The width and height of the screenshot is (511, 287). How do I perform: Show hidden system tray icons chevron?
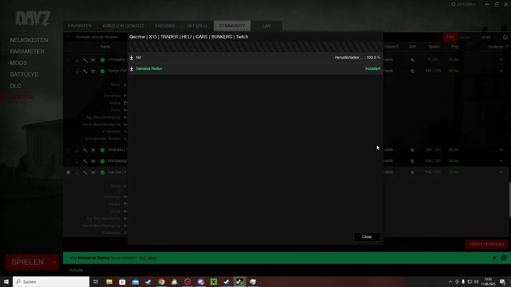tap(451, 282)
